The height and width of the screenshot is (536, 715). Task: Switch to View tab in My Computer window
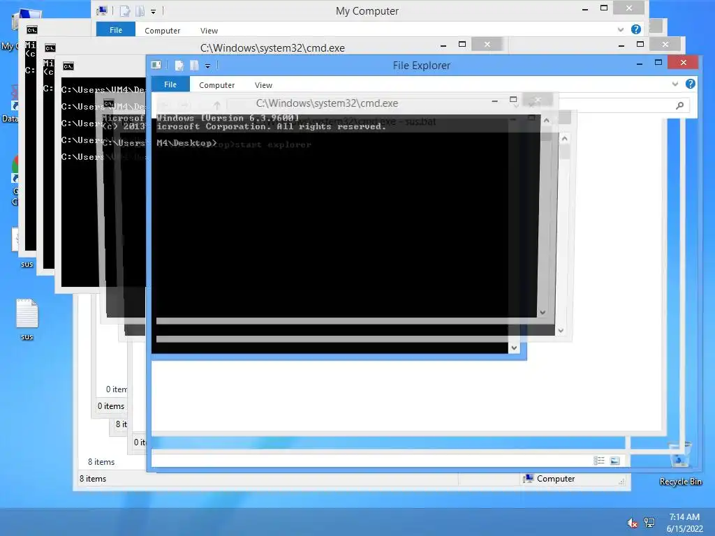point(209,31)
